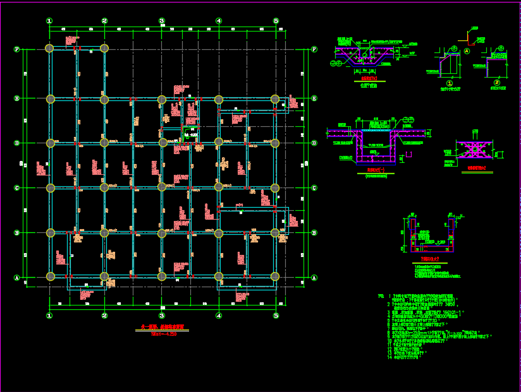Pick column circle at grid E-3 intersection
521x392 pixels.
(162, 99)
